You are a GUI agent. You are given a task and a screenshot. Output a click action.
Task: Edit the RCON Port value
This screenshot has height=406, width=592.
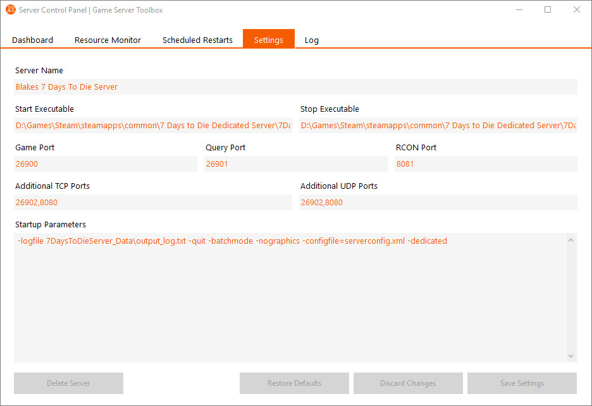click(x=486, y=164)
